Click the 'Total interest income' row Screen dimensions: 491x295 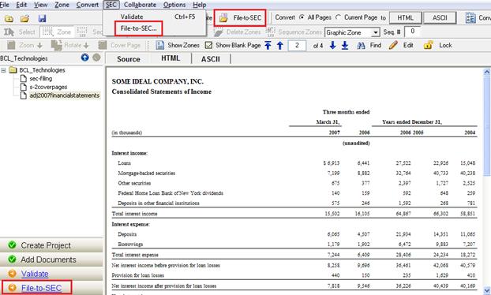(x=294, y=214)
